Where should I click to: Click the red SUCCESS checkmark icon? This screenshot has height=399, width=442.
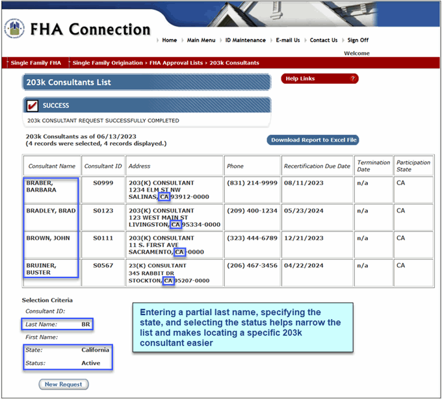(32, 105)
